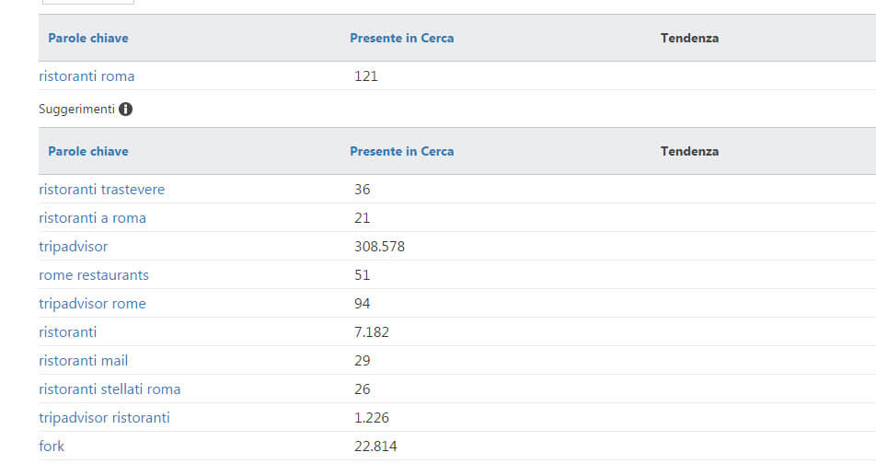
Task: Sort by Parole chiave above 'ristoranti roma'
Action: [88, 39]
